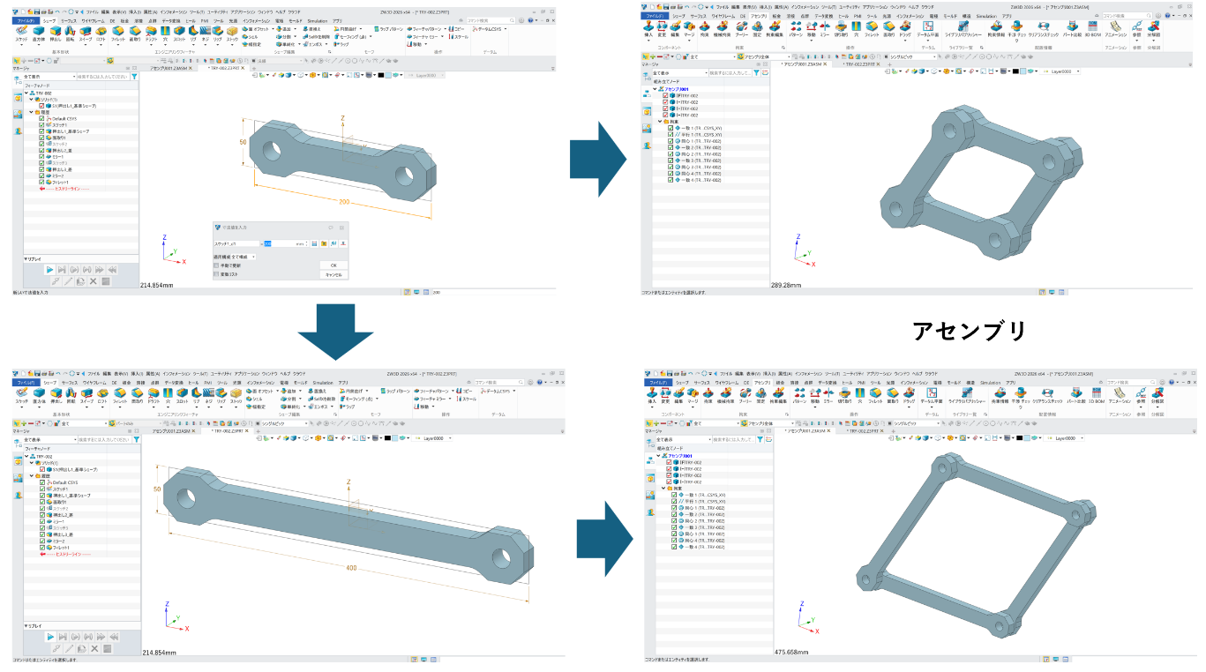
Task: Select 固定 icon in the 289.28mm assembly window
Action: 756,29
